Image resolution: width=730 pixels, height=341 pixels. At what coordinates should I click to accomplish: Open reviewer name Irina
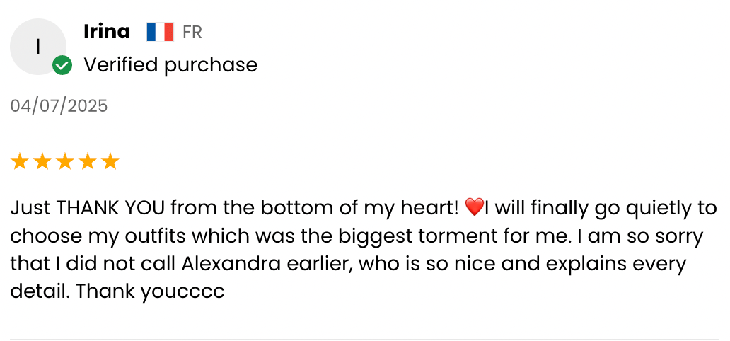(x=107, y=32)
